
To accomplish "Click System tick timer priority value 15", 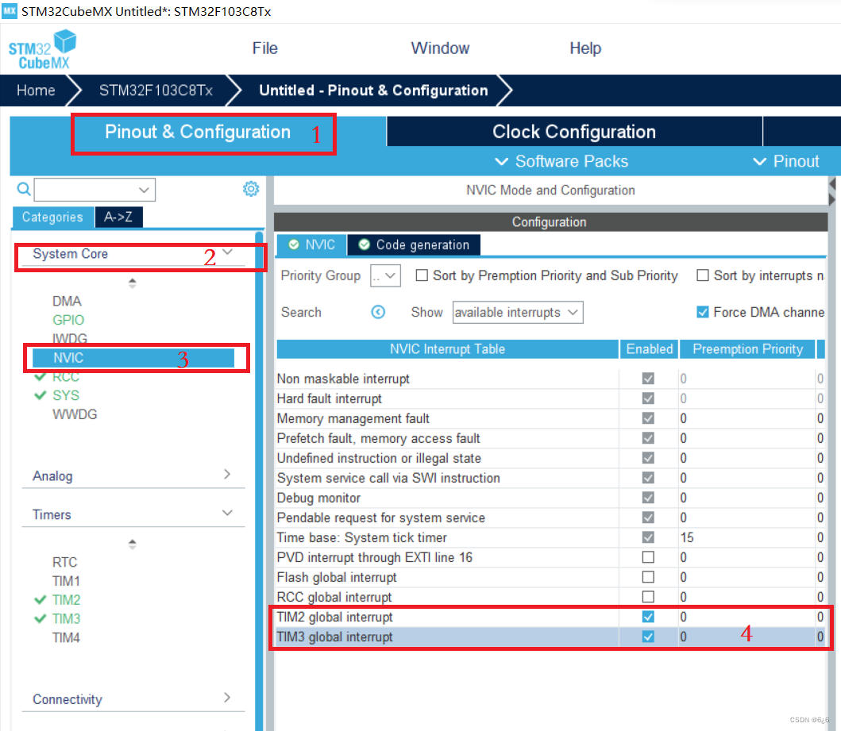I will tap(686, 537).
